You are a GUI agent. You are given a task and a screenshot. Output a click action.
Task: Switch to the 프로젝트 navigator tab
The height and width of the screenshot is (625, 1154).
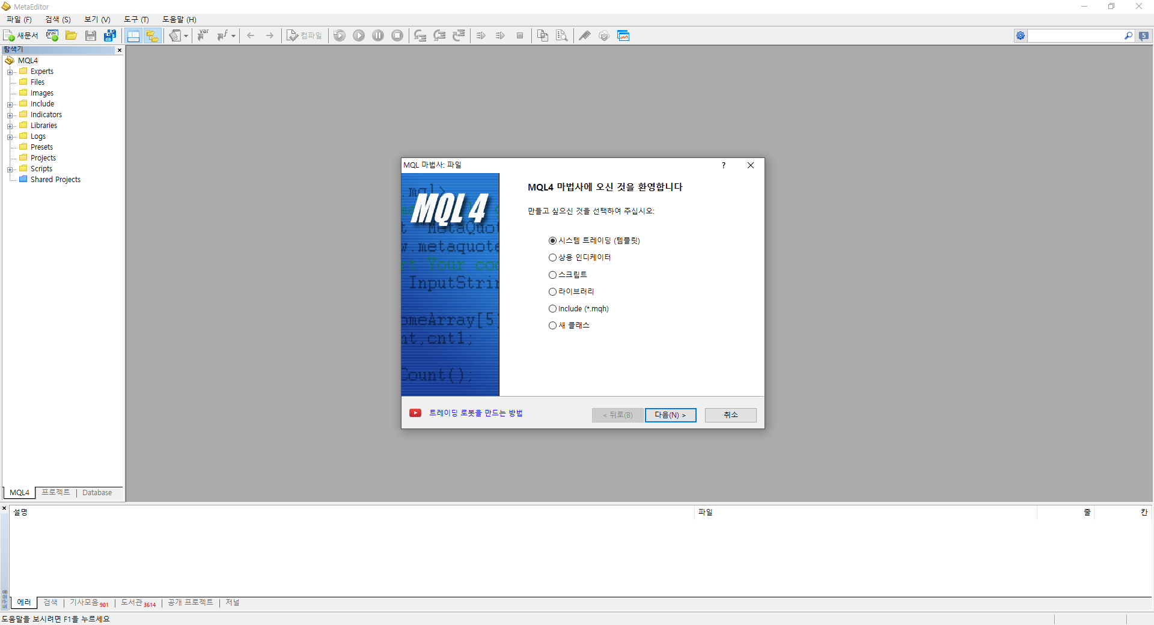56,492
